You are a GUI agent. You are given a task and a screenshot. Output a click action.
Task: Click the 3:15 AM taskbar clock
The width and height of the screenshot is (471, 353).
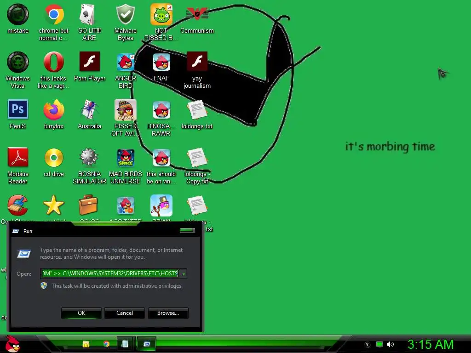(431, 344)
